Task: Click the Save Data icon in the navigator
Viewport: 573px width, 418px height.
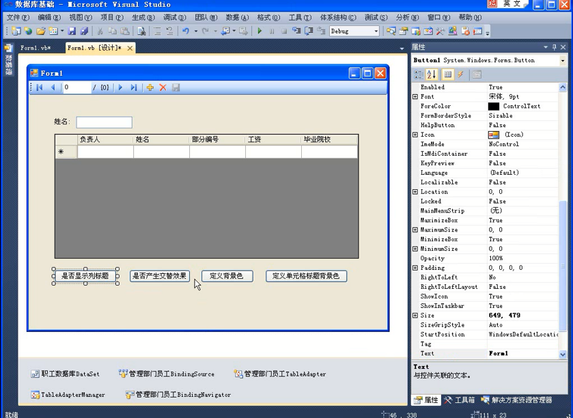Action: click(x=176, y=87)
